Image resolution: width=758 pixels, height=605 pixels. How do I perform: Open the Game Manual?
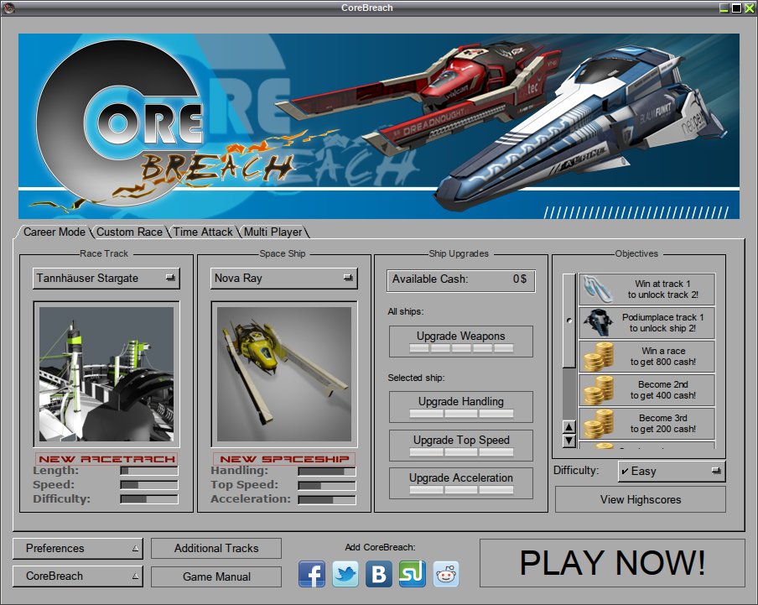(216, 577)
